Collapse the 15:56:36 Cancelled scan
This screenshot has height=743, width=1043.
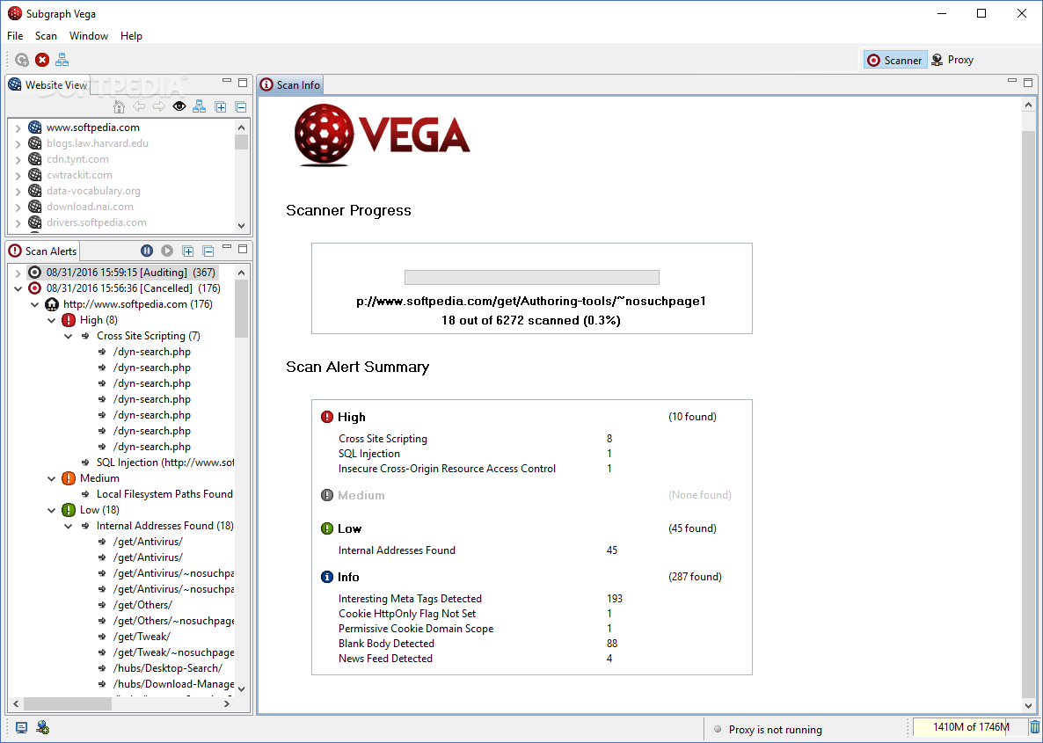[18, 288]
